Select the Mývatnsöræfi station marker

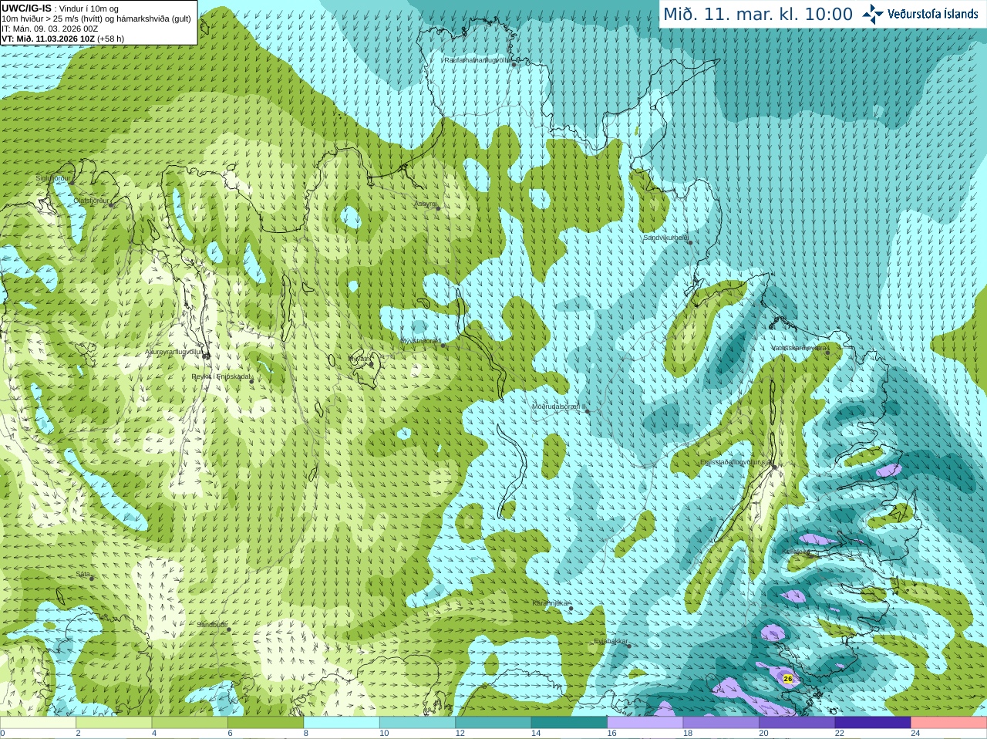(443, 346)
